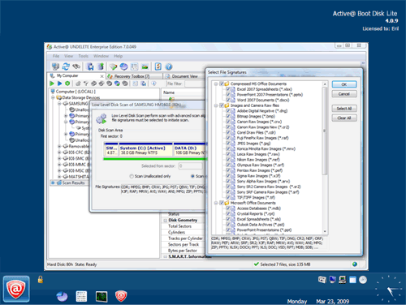Click the landscape picture preview toolbar icon
Image resolution: width=406 pixels, height=305 pixels.
(x=145, y=67)
